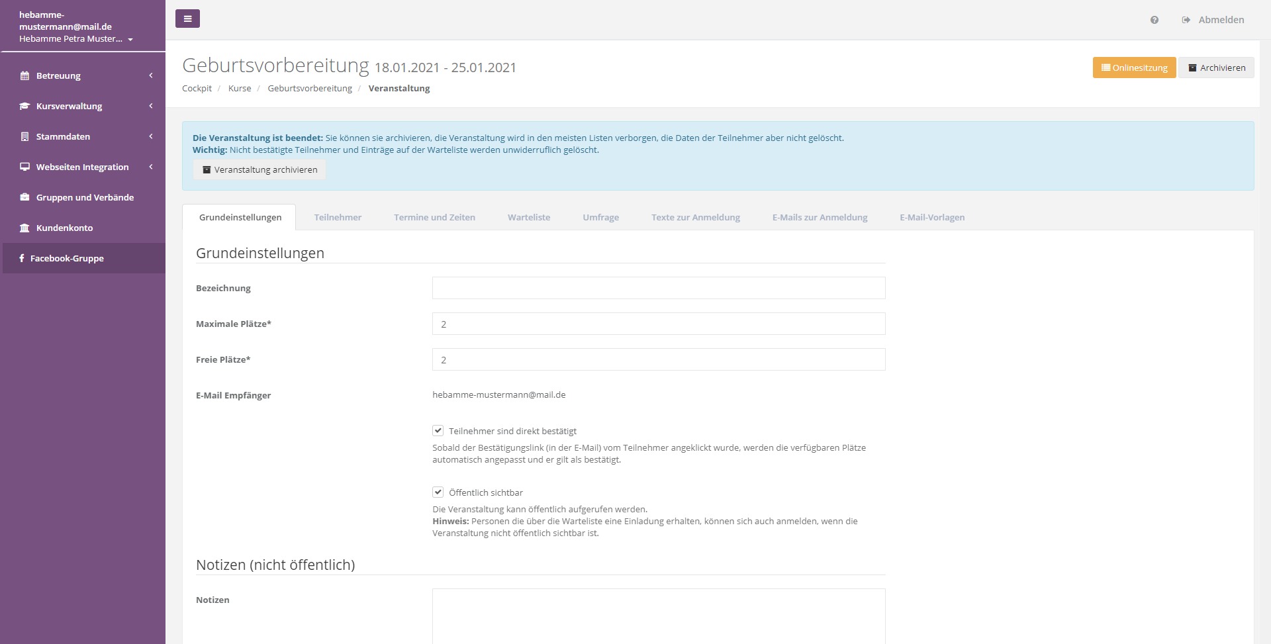Image resolution: width=1271 pixels, height=644 pixels.
Task: Follow the Kurse breadcrumb link
Action: (240, 88)
